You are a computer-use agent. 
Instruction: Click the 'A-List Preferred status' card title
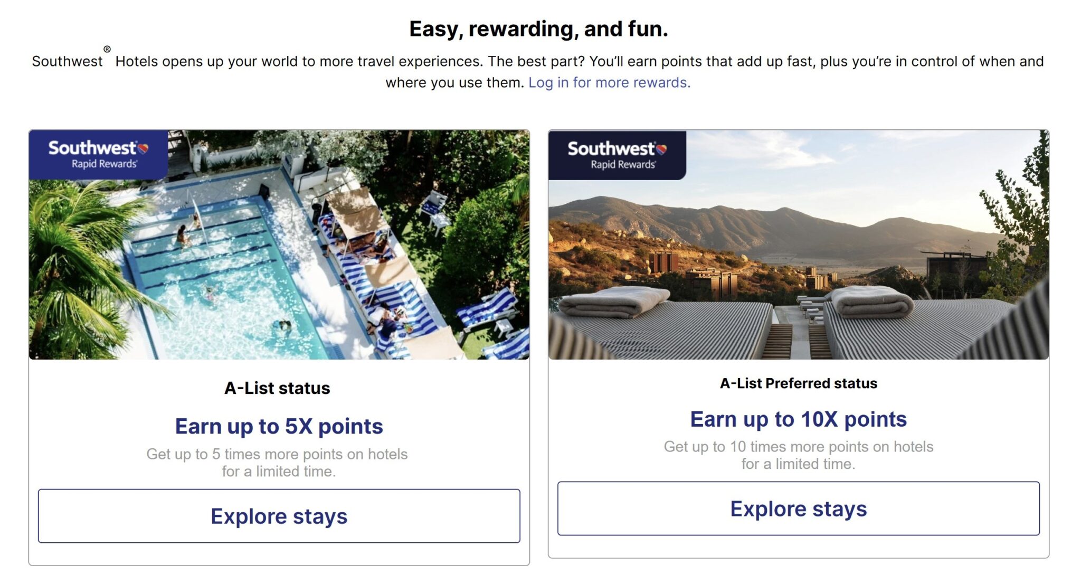pos(798,383)
